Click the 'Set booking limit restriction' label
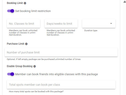The height and width of the screenshot is (95, 126). click(33, 11)
